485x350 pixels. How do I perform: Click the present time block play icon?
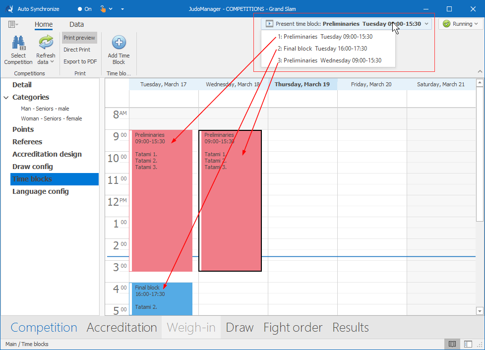tap(269, 24)
